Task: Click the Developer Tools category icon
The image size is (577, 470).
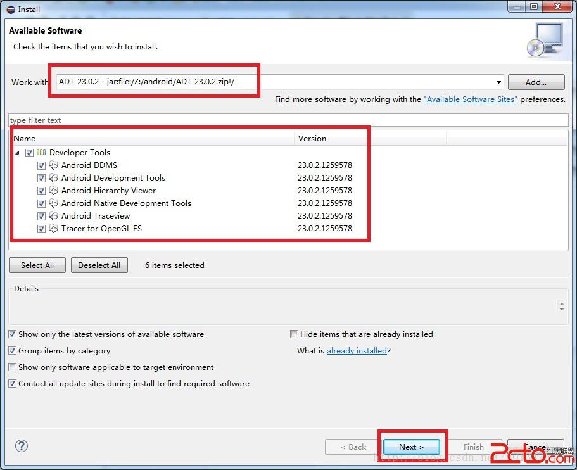Action: 41,153
